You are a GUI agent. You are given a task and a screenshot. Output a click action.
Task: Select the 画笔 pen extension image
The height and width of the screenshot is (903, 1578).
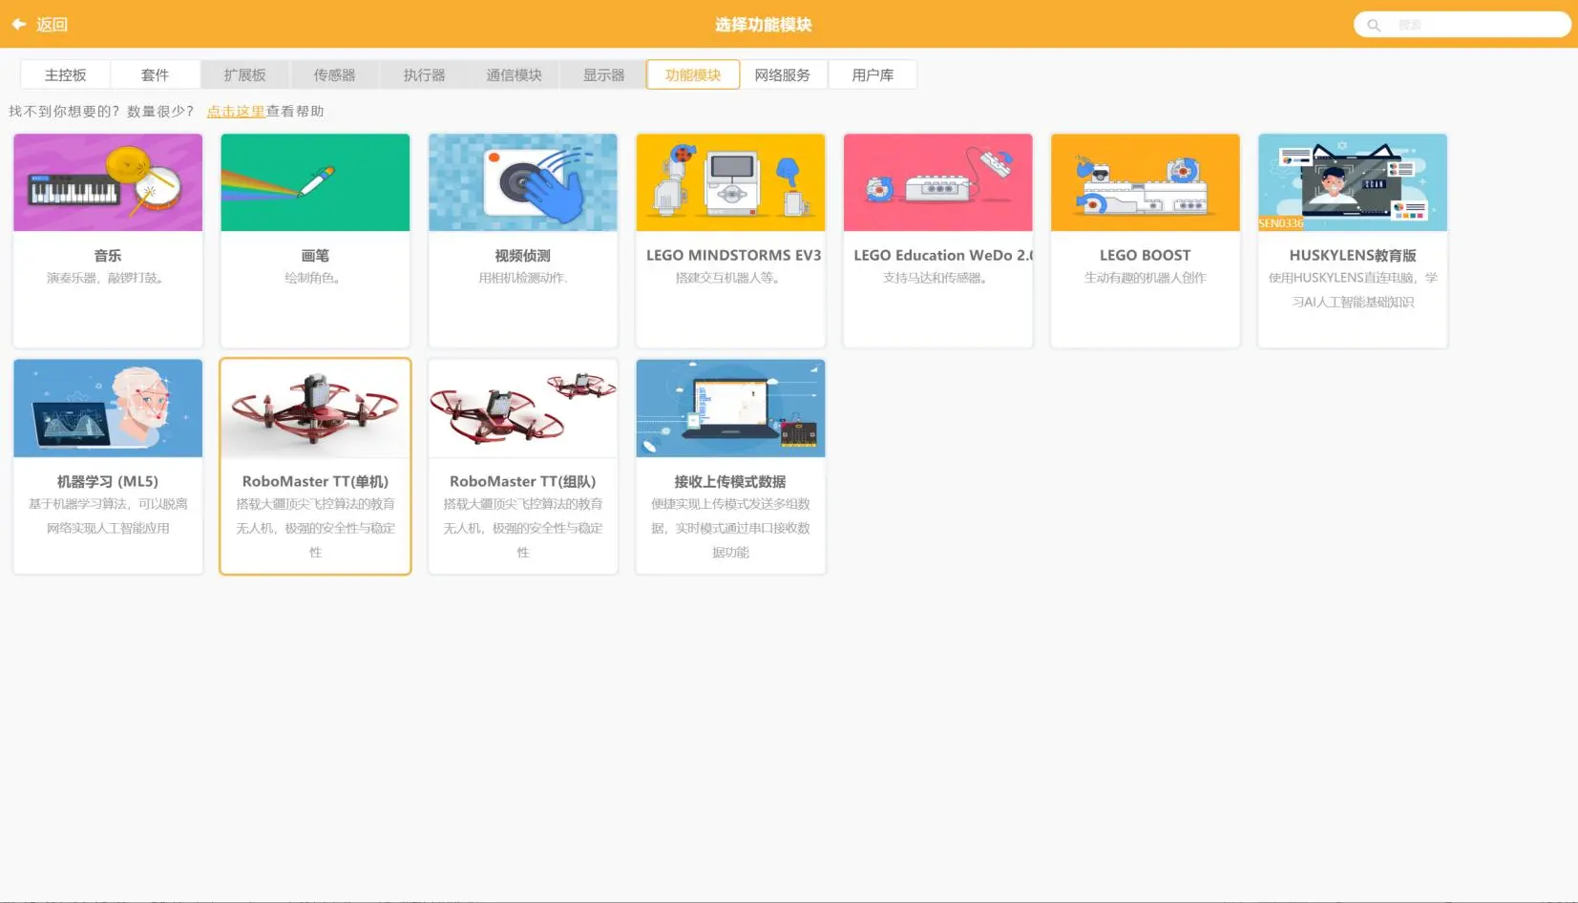[315, 182]
